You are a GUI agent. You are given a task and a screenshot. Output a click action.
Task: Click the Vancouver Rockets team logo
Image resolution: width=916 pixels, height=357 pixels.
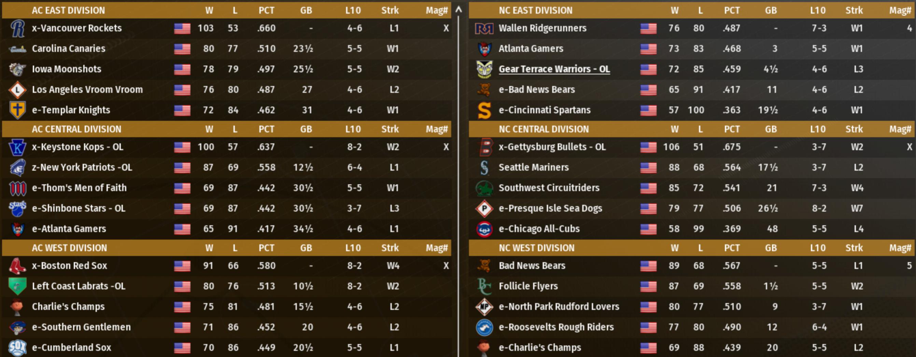pos(17,28)
